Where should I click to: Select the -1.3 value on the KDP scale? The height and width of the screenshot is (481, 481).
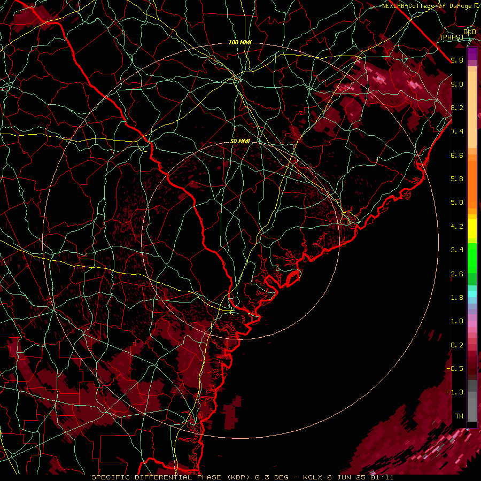(455, 392)
